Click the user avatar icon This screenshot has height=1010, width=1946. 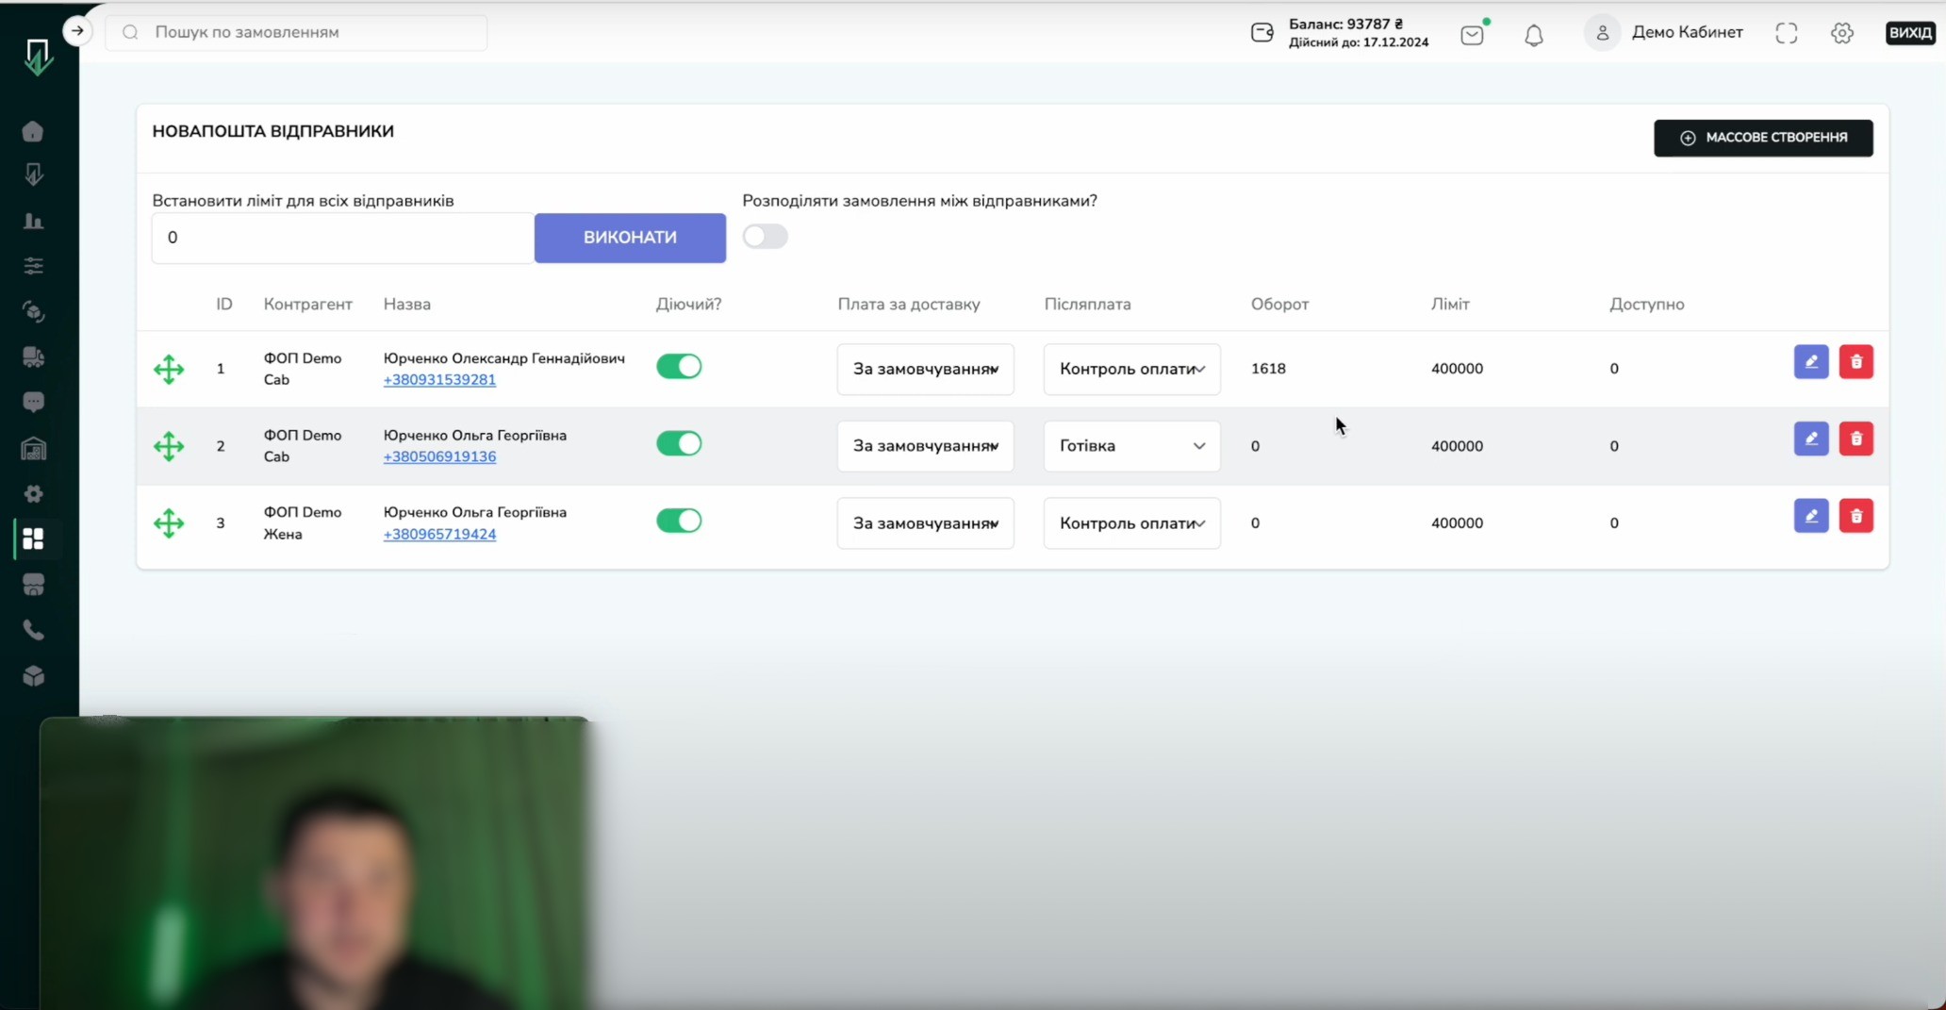[x=1602, y=33]
